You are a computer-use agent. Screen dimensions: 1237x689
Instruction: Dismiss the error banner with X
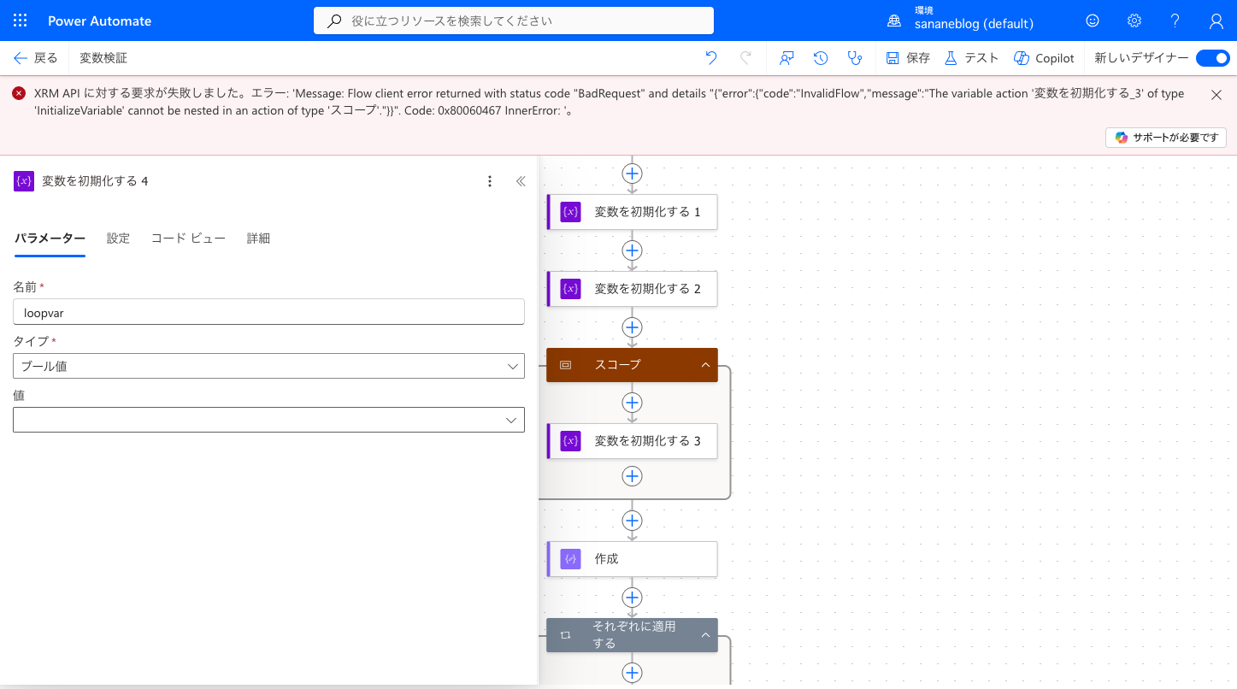(x=1216, y=95)
